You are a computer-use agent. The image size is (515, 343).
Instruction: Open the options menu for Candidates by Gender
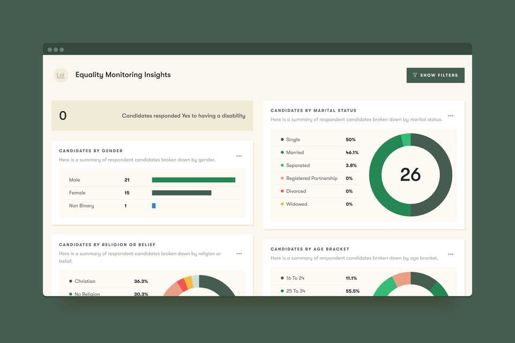point(239,156)
